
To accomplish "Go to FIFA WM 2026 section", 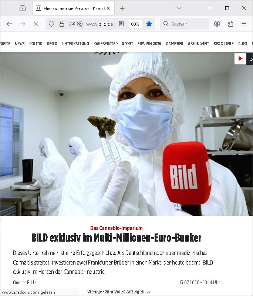I will pyautogui.click(x=149, y=44).
